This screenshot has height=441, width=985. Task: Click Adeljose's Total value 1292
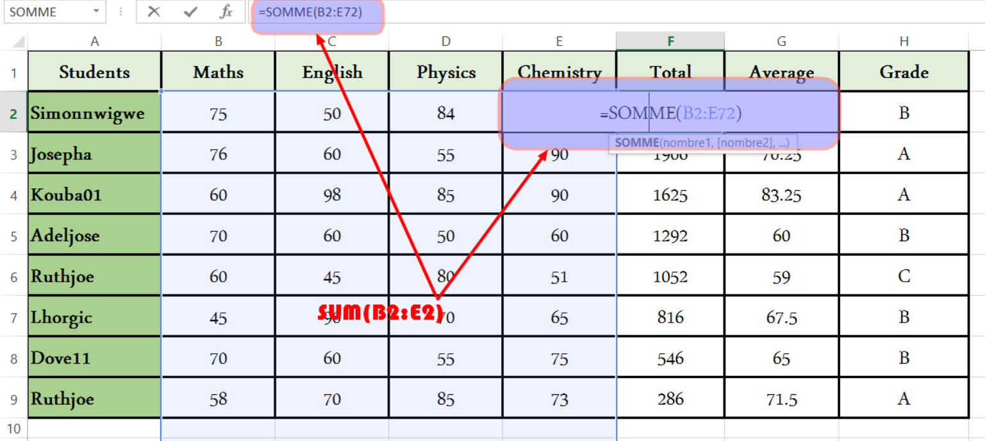pyautogui.click(x=670, y=236)
